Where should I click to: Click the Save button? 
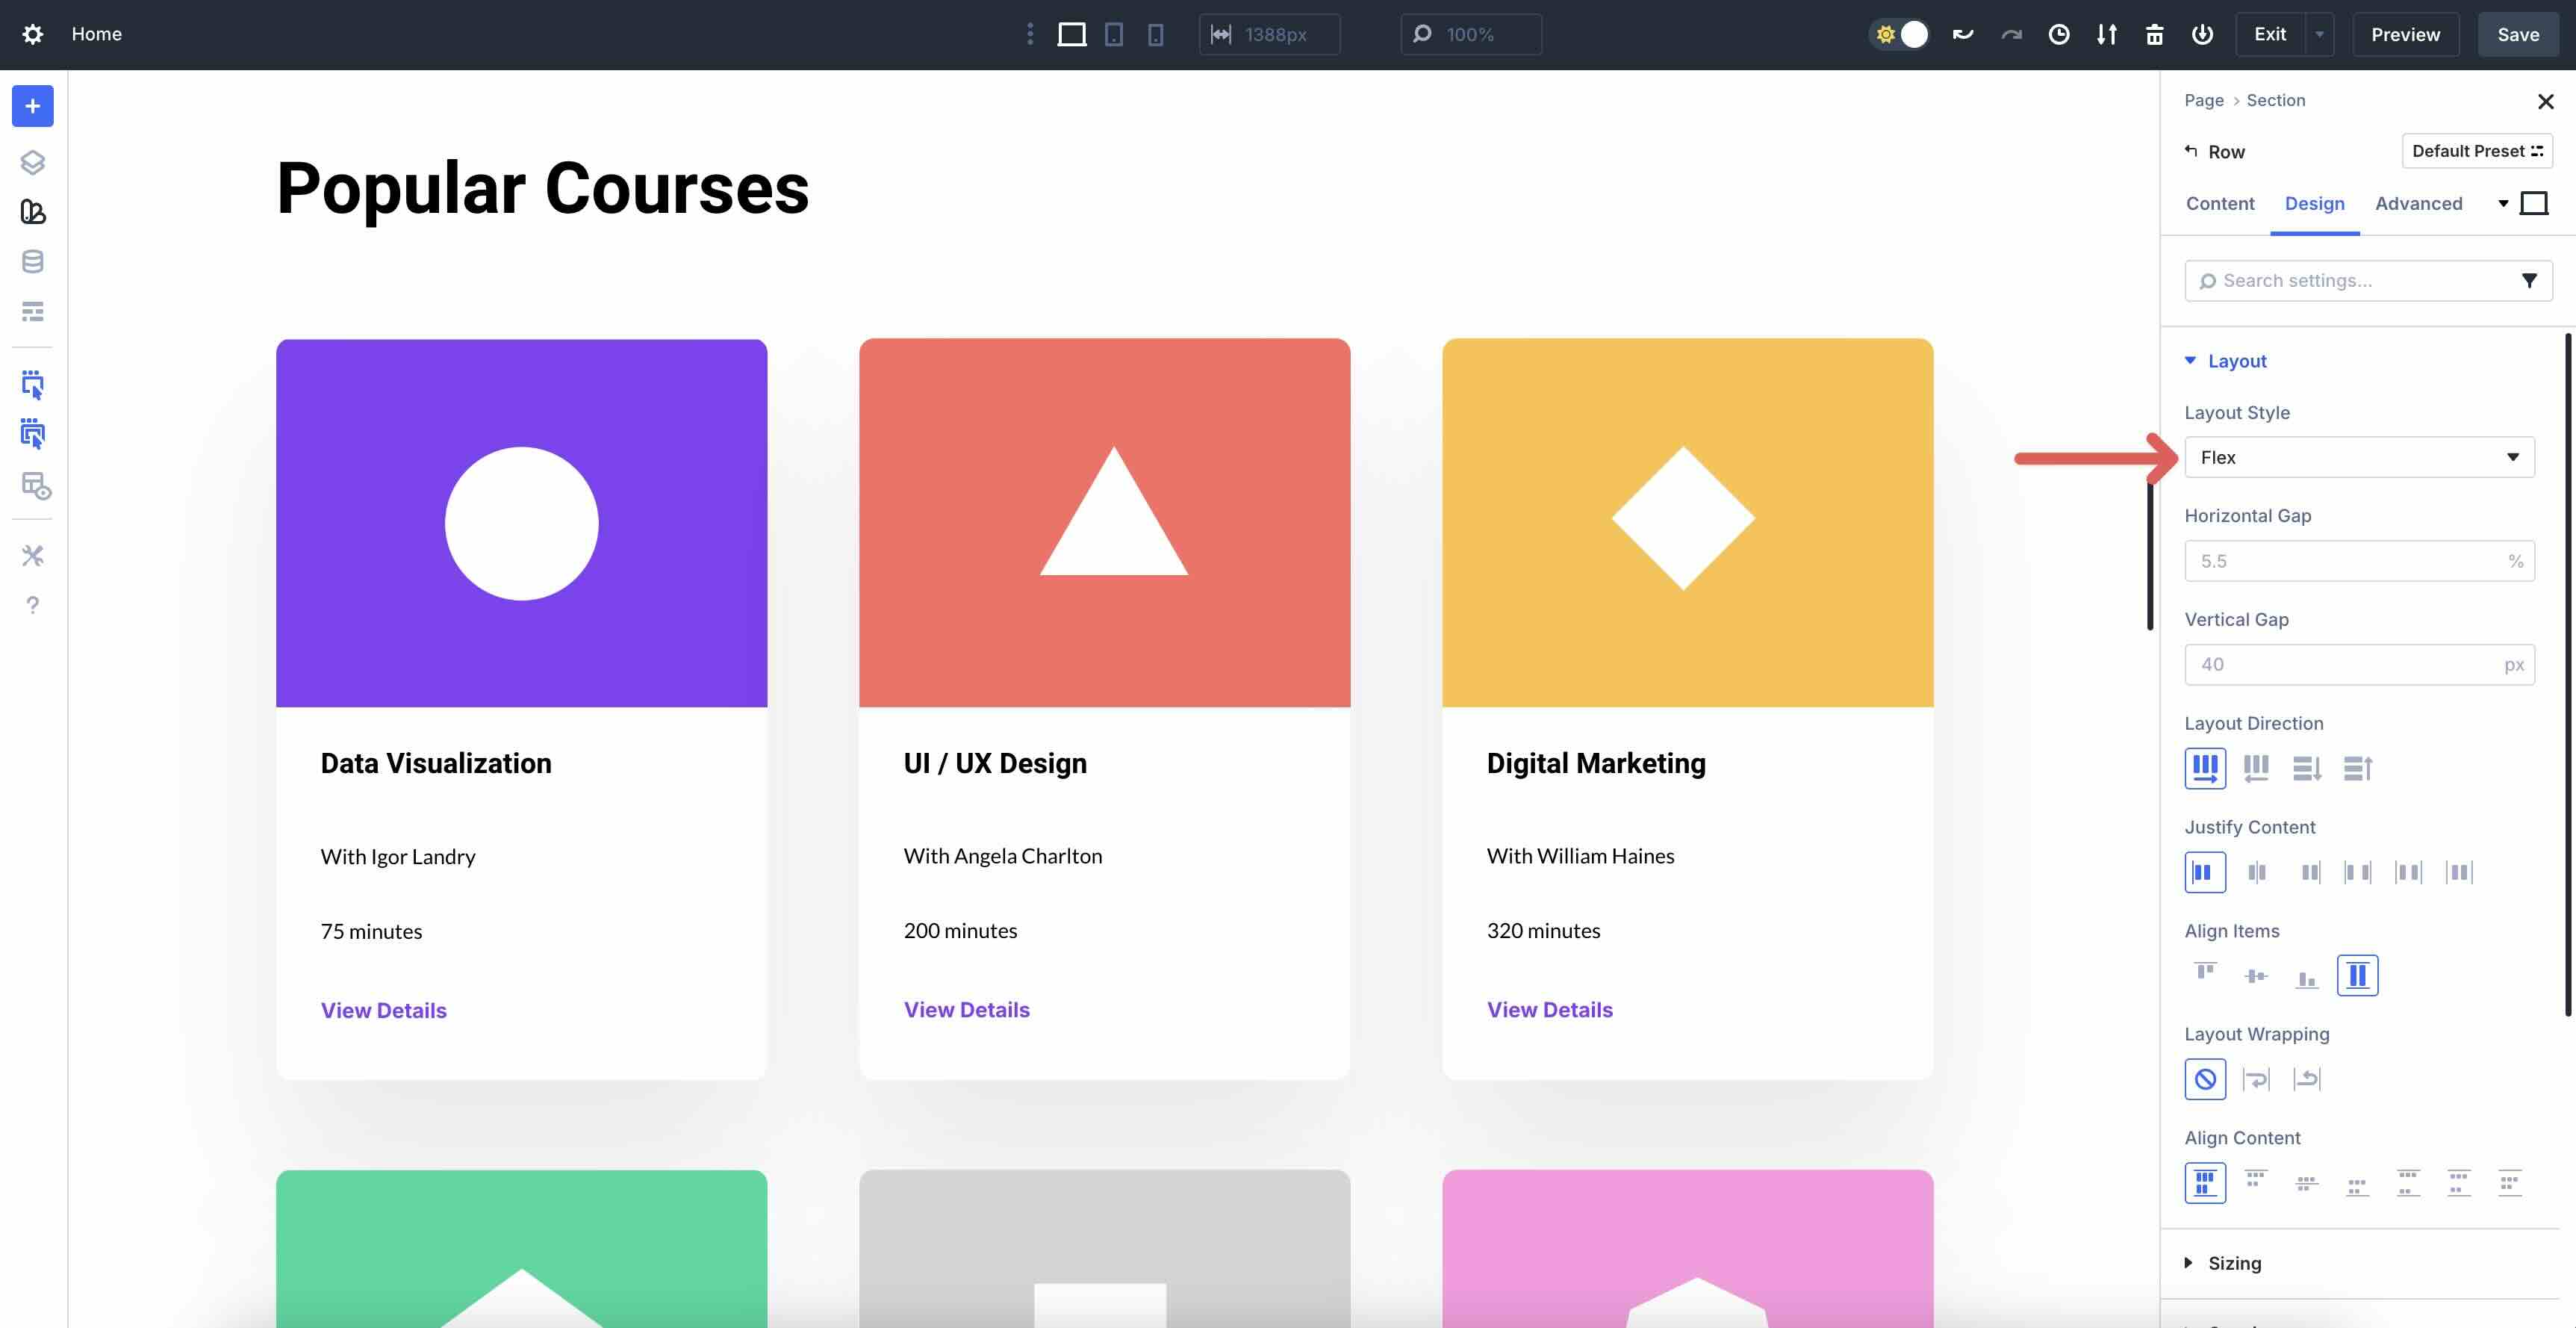coord(2518,34)
